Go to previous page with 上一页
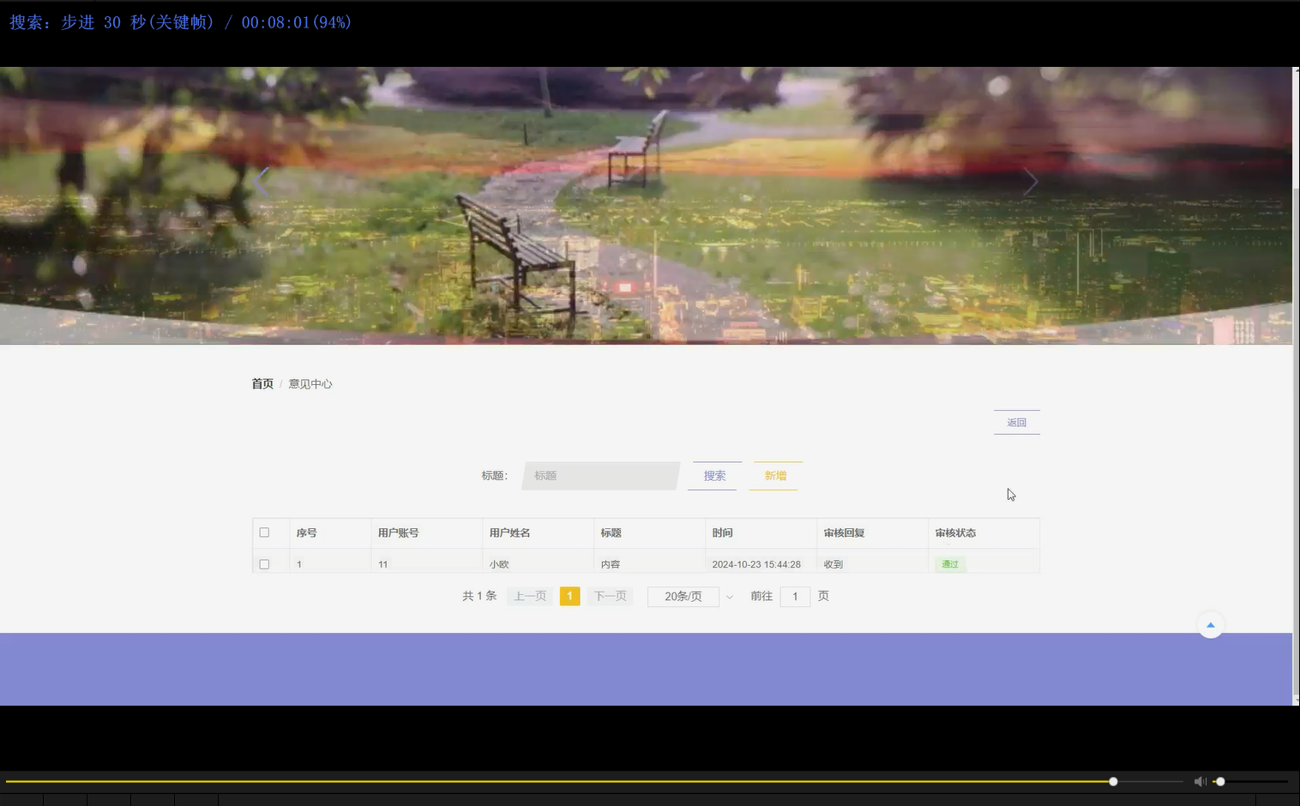This screenshot has width=1300, height=806. click(x=530, y=596)
